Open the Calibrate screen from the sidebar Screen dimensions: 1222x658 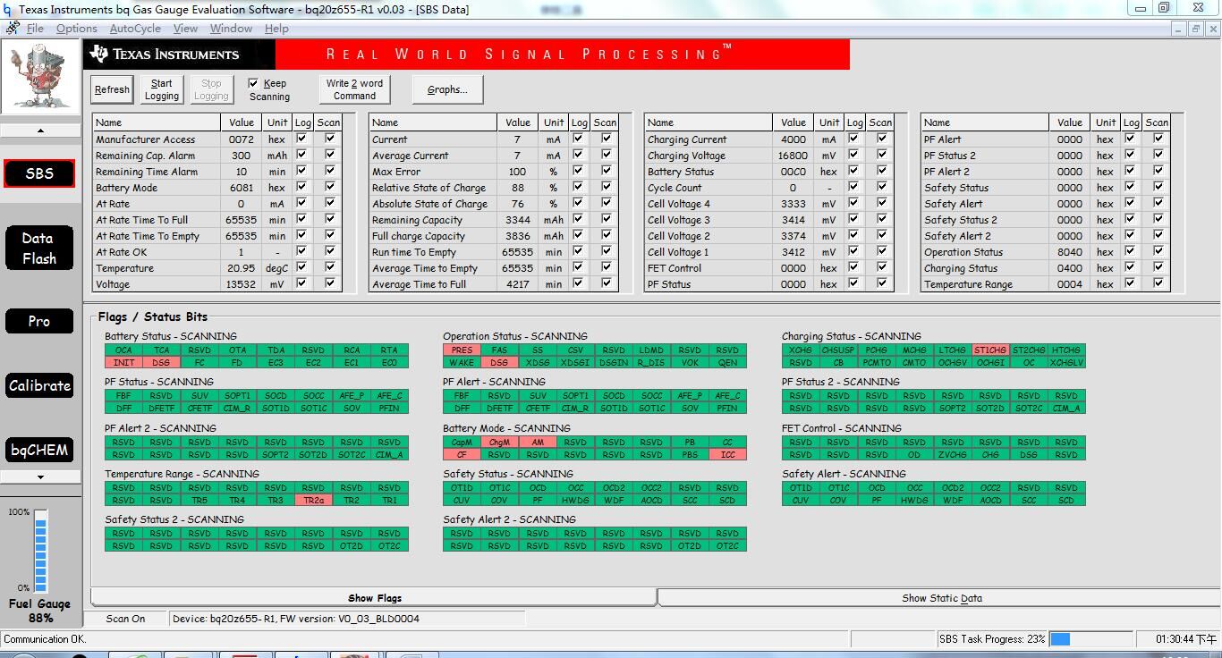click(x=39, y=385)
